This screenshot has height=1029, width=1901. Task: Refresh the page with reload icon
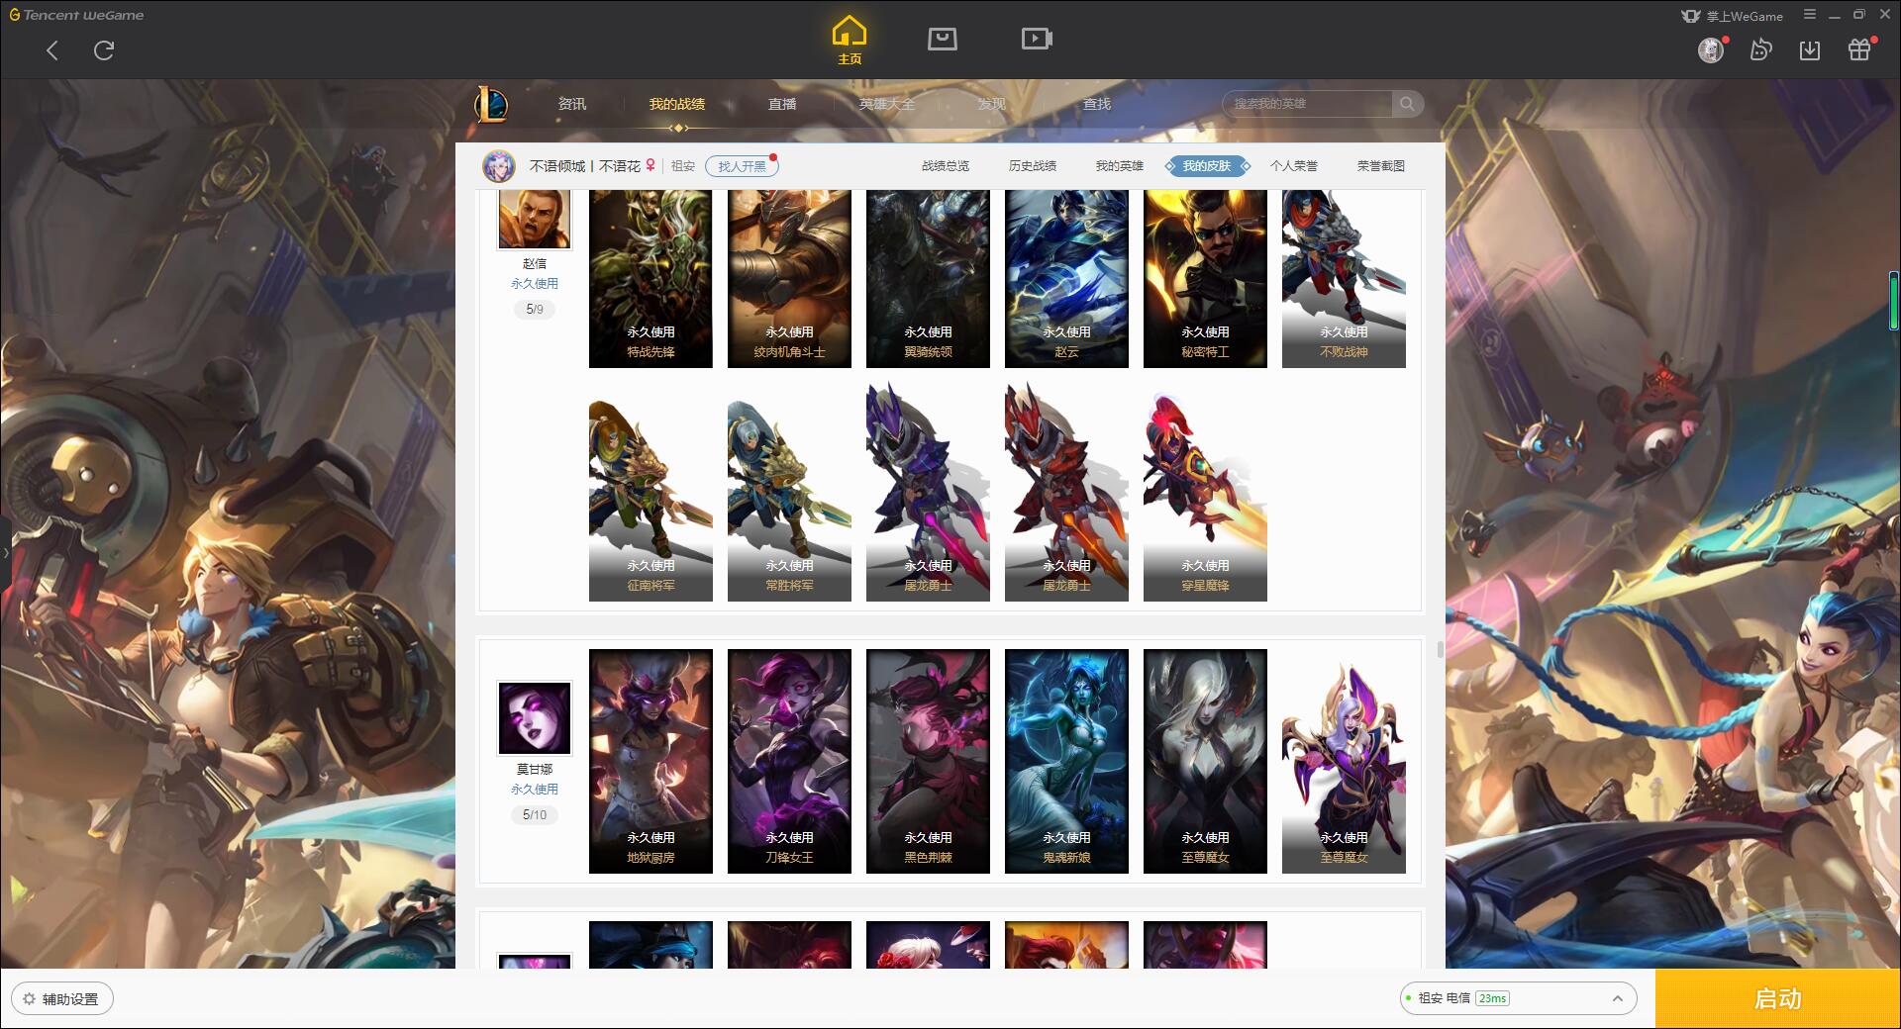[x=104, y=50]
